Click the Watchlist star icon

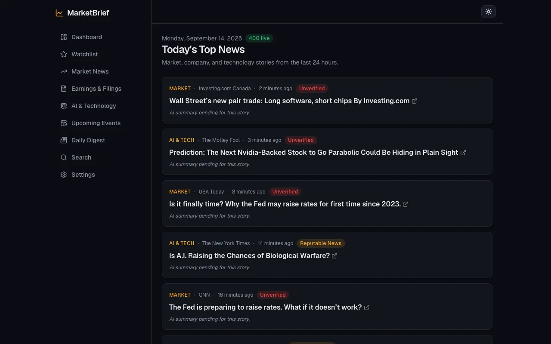[64, 54]
